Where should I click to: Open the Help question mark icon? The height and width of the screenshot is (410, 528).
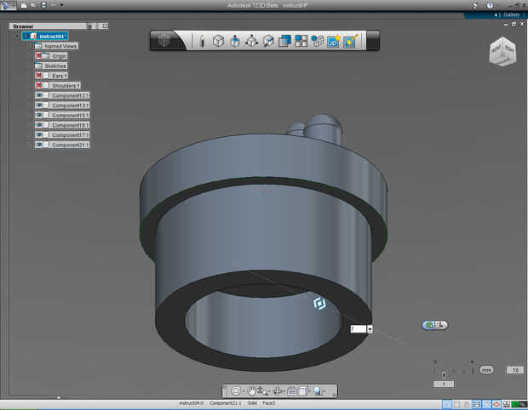pyautogui.click(x=489, y=5)
